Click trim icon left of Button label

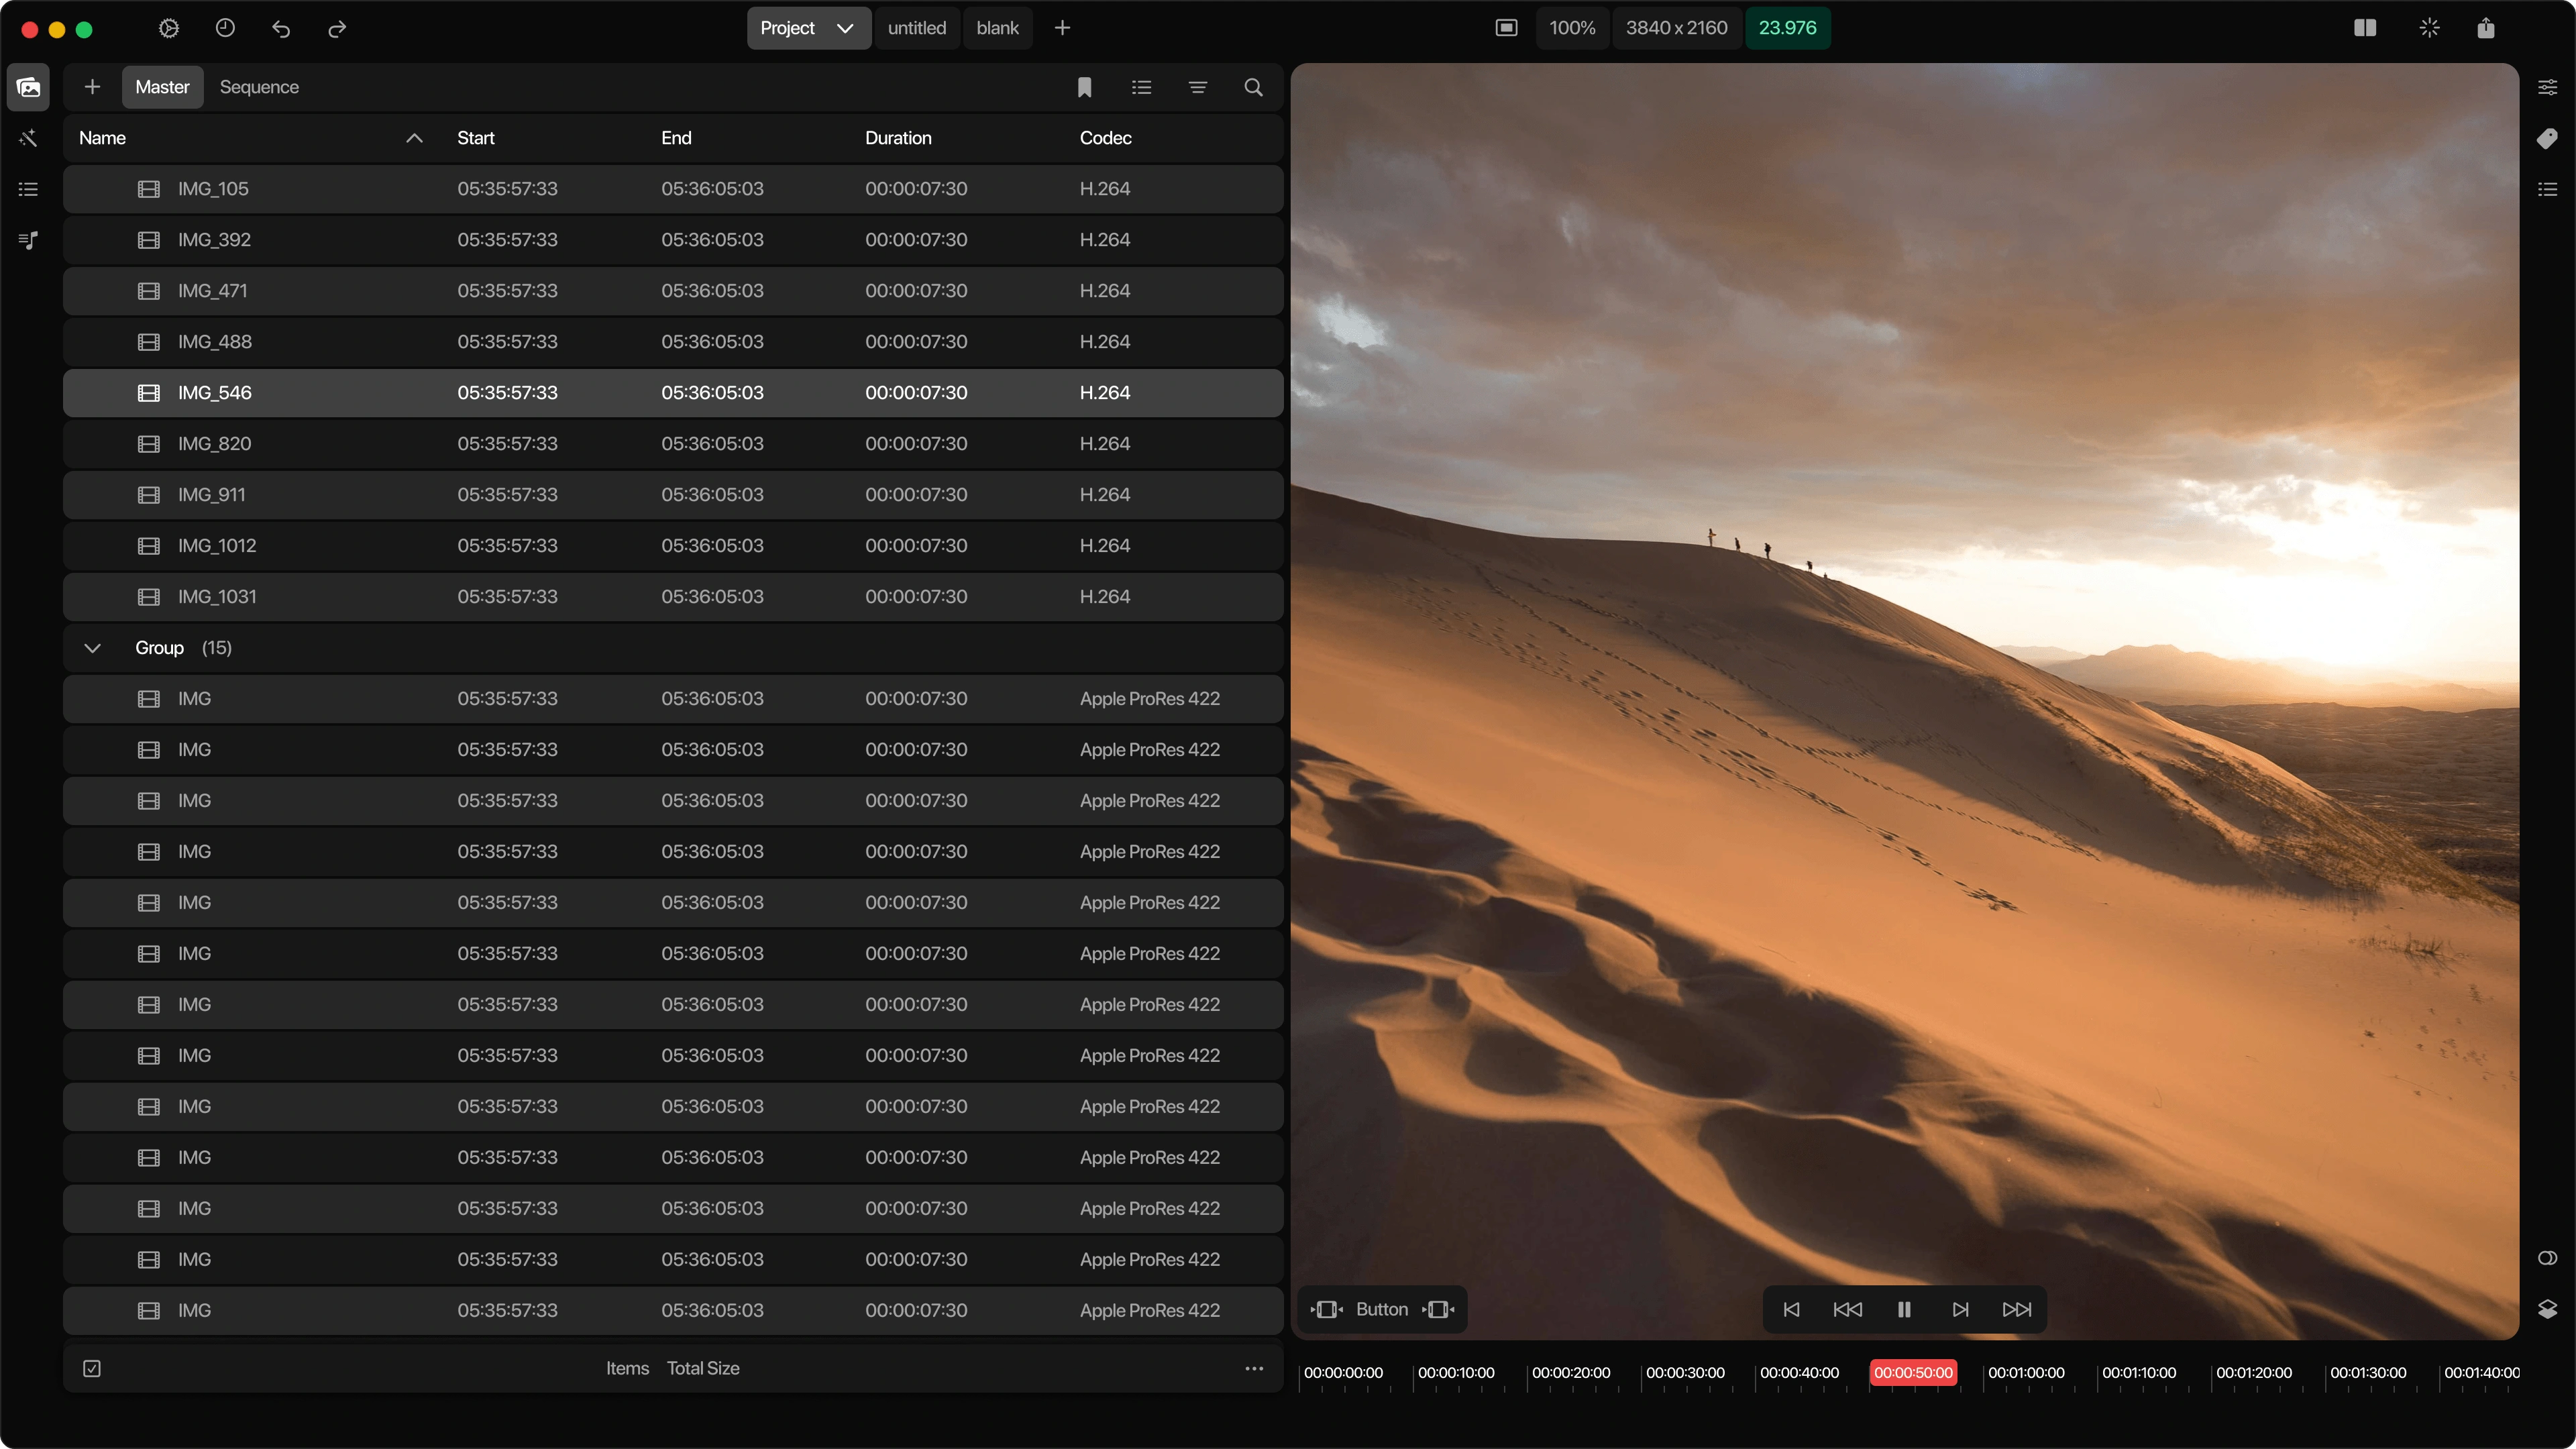[1327, 1309]
